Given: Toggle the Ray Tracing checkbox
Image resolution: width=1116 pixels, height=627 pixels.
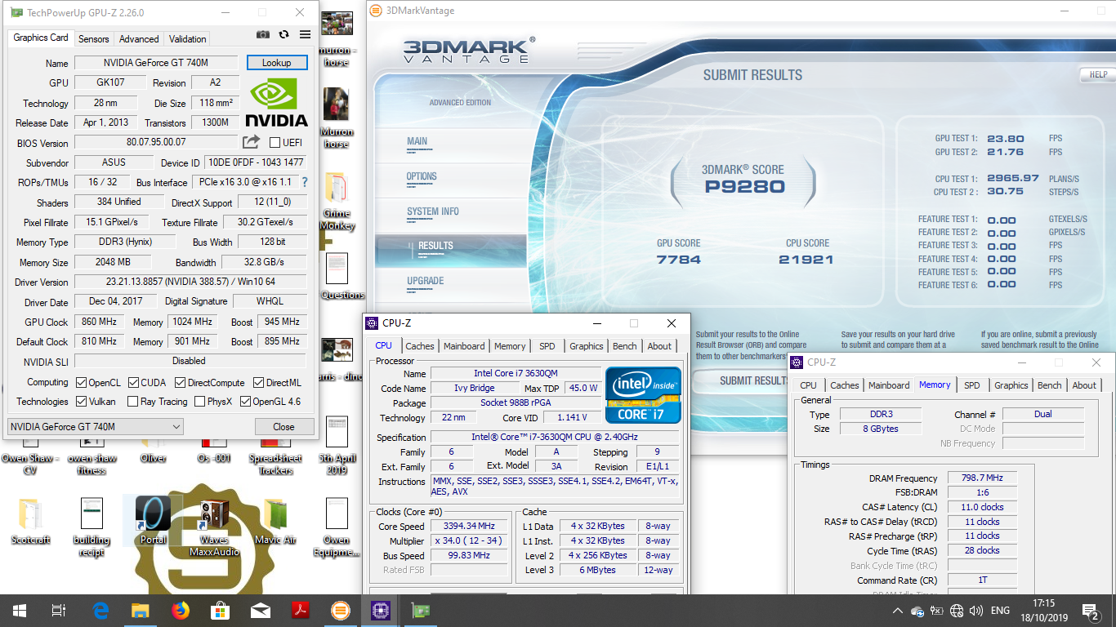Looking at the screenshot, I should (x=132, y=402).
